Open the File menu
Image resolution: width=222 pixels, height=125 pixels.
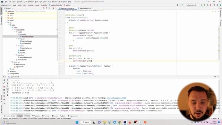coord(6,2)
